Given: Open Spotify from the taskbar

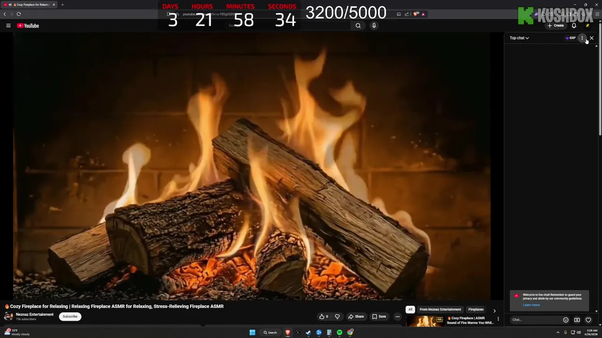Looking at the screenshot, I should (340, 332).
